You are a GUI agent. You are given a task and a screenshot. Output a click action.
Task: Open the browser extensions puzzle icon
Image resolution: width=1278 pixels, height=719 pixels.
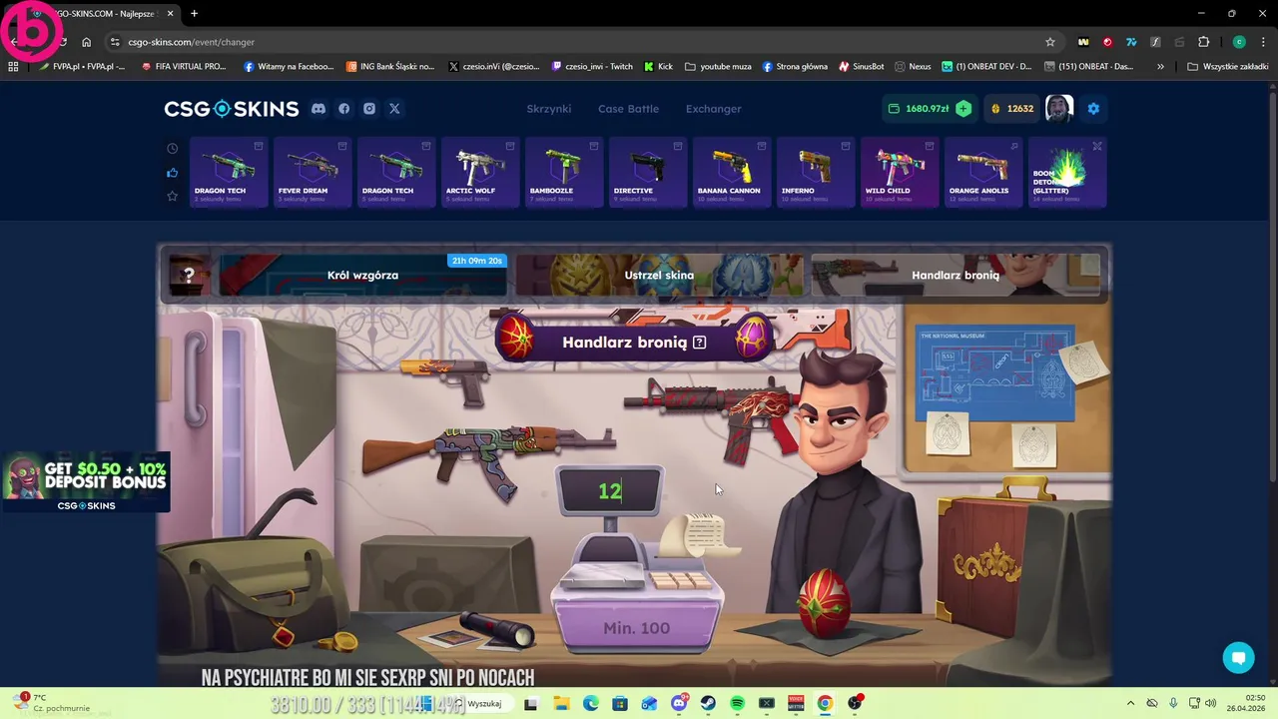(1203, 42)
